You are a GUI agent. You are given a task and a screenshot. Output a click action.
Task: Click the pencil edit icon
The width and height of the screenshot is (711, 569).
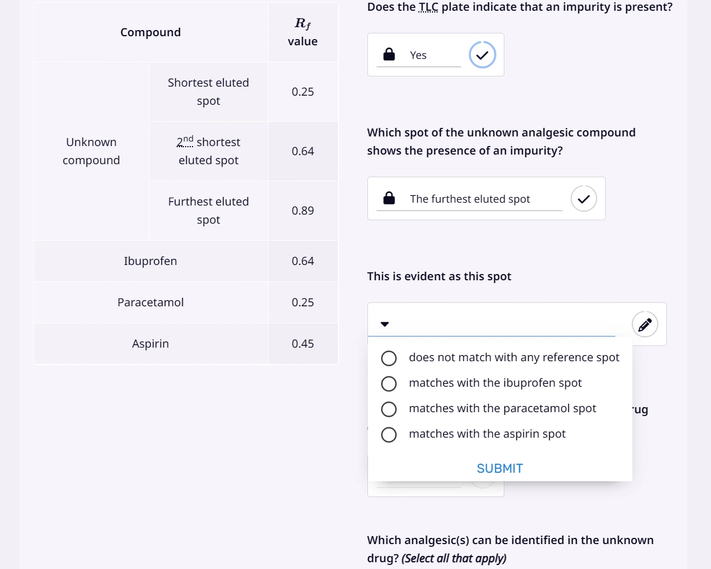(645, 324)
